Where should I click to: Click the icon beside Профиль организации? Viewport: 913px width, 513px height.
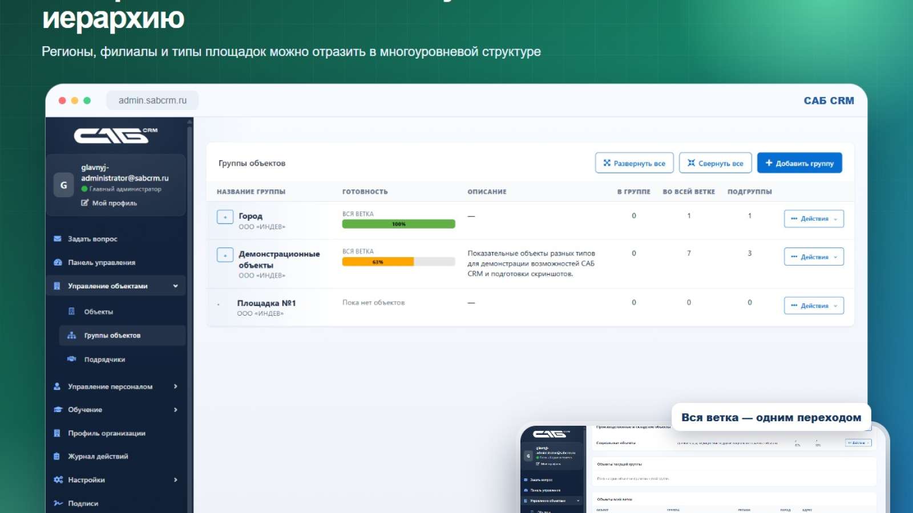(x=57, y=433)
